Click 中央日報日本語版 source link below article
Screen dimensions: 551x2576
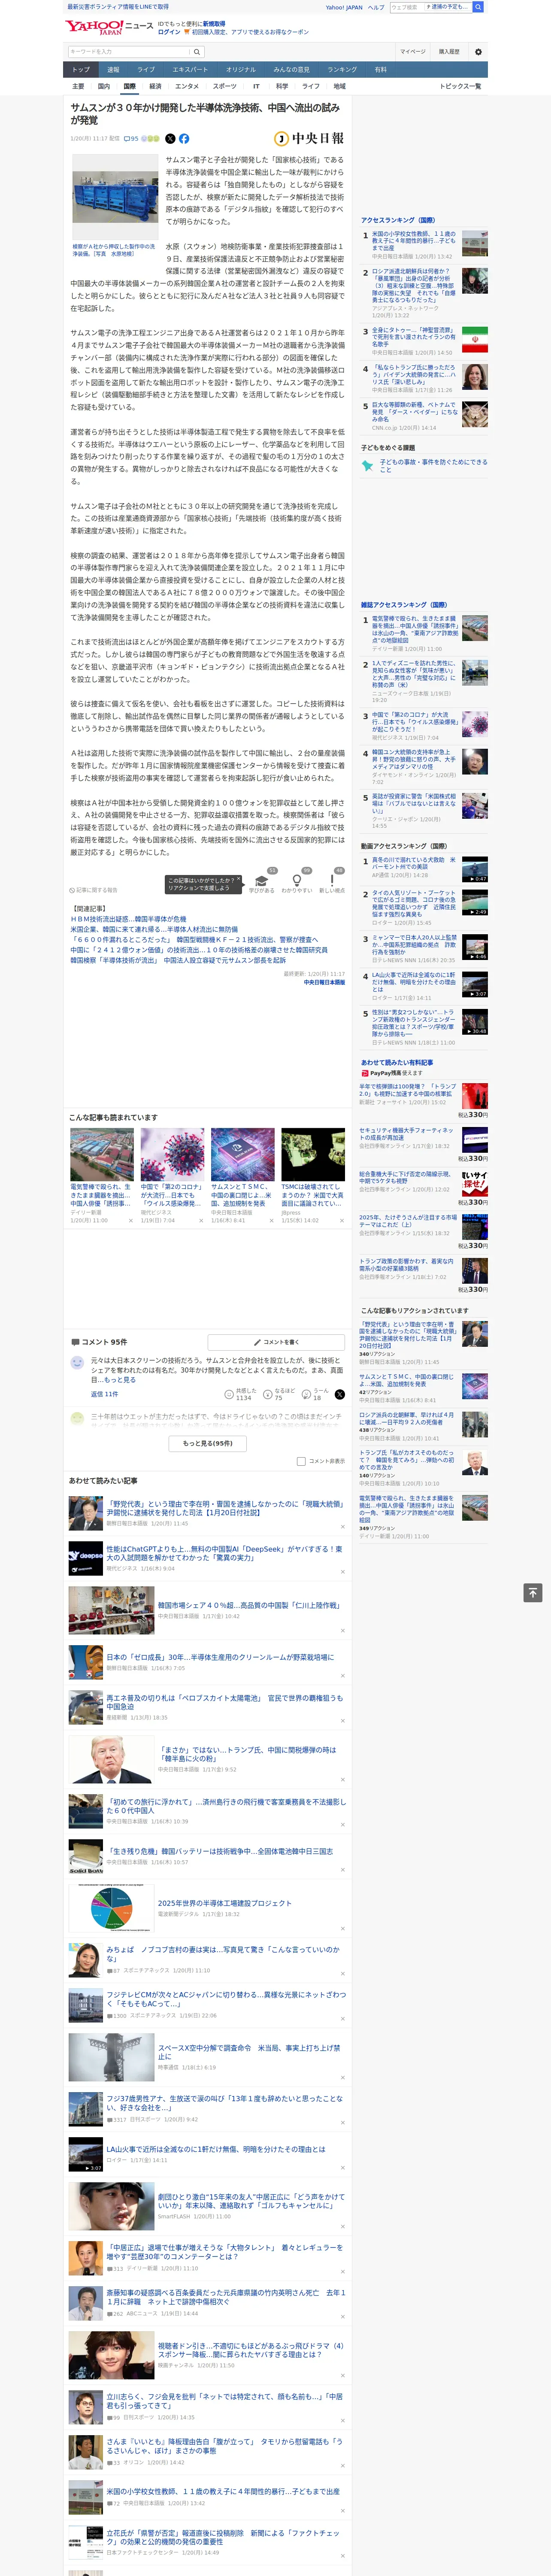[324, 982]
